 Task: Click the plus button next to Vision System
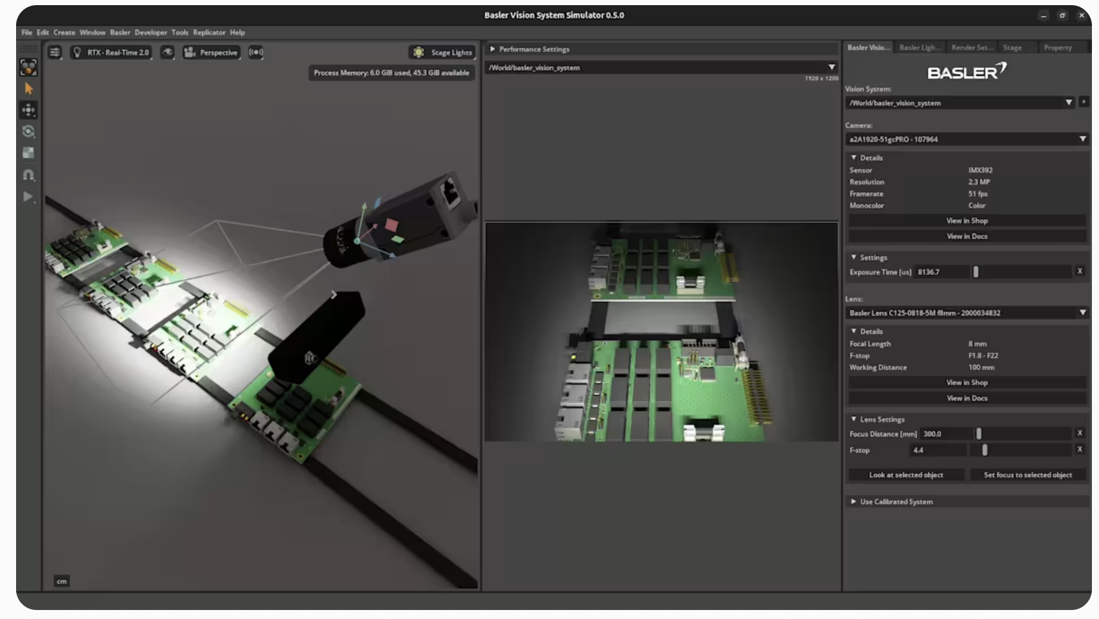[1084, 102]
